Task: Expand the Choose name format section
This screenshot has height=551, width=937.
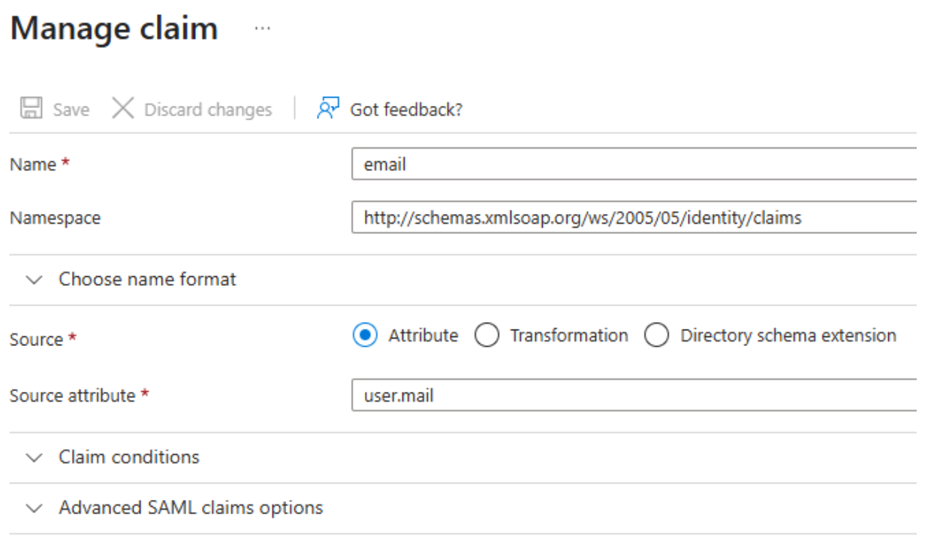Action: coord(462,280)
